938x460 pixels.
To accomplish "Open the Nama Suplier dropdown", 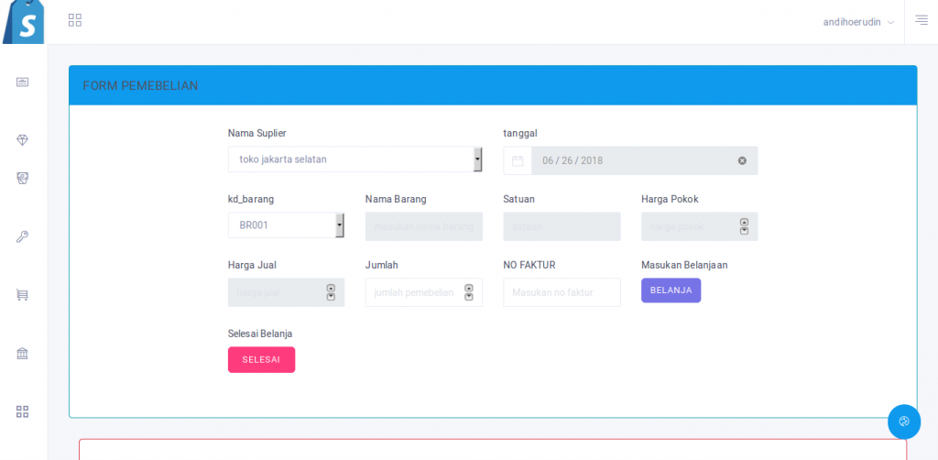I will (354, 159).
